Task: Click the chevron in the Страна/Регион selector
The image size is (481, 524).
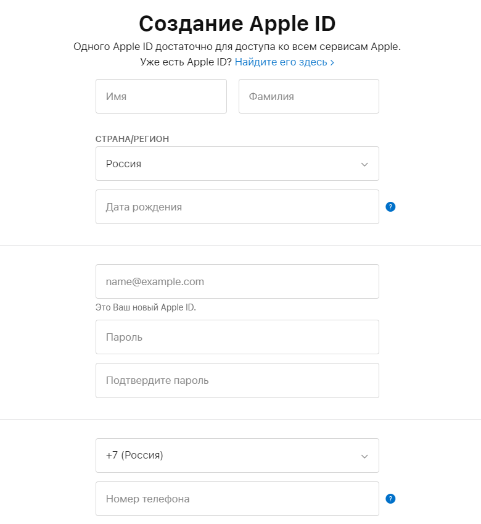Action: [x=364, y=164]
